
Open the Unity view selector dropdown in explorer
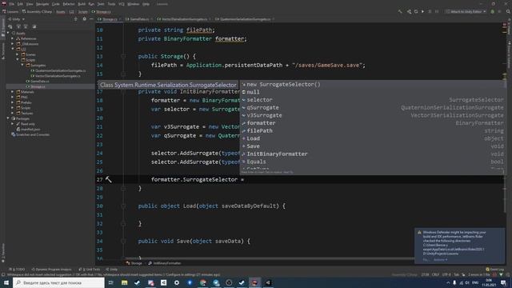pyautogui.click(x=16, y=19)
